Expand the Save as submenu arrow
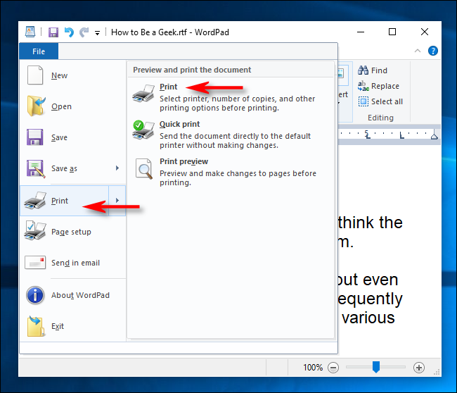The height and width of the screenshot is (393, 457). pyautogui.click(x=117, y=168)
